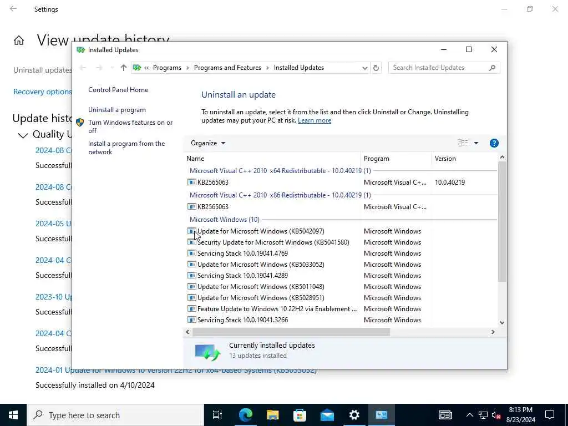Open the address bar history dropdown
568x426 pixels.
point(364,68)
